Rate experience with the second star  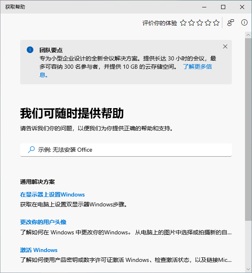191,23
